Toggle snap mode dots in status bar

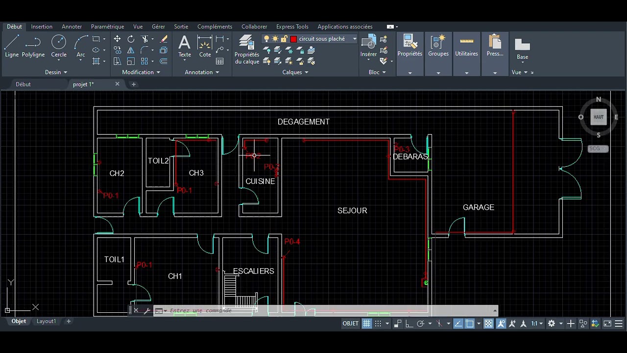pos(378,324)
